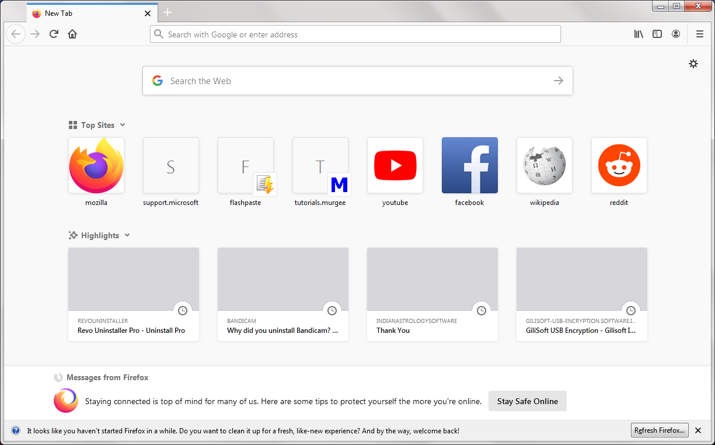Image resolution: width=715 pixels, height=445 pixels.
Task: Click the Firefox logo in messages section
Action: click(x=66, y=401)
